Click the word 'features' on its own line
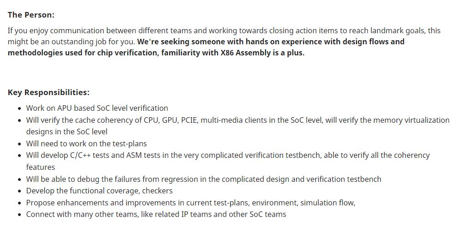The width and height of the screenshot is (465, 228). (41, 167)
